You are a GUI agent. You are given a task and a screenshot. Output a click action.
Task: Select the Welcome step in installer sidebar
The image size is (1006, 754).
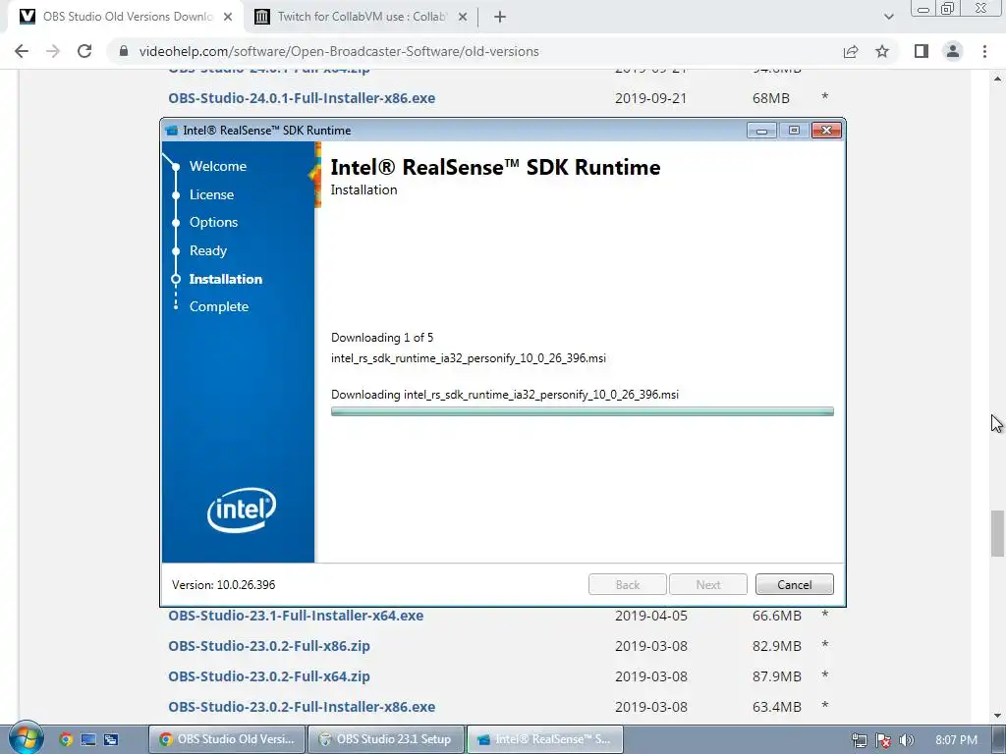(217, 166)
